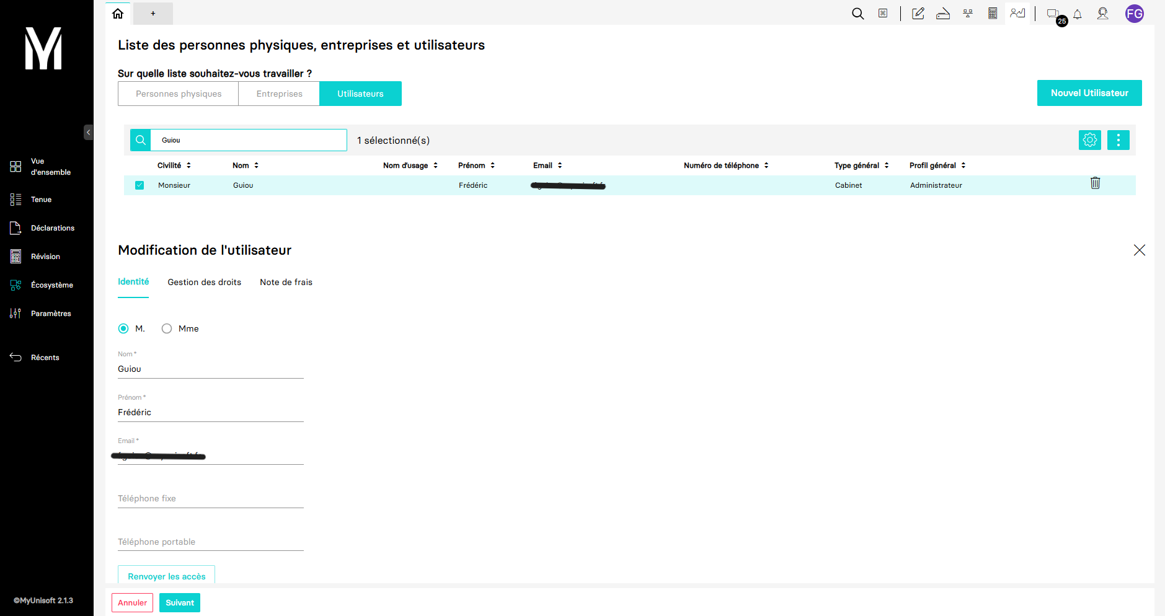Open Récents in the sidebar
The image size is (1165, 616).
pos(35,358)
